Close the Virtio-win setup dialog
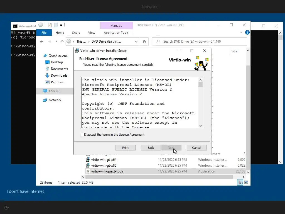 [x=205, y=51]
